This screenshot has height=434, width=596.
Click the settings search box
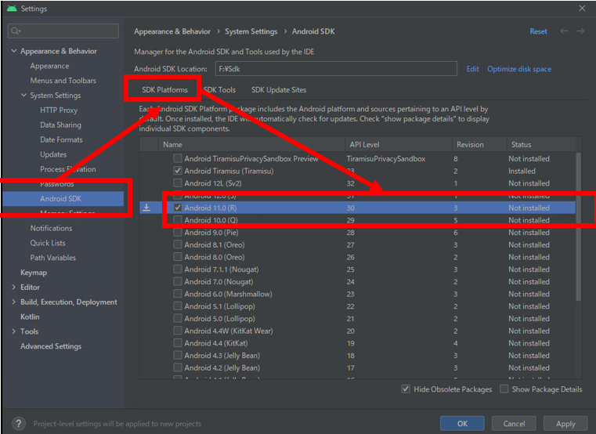[x=63, y=31]
